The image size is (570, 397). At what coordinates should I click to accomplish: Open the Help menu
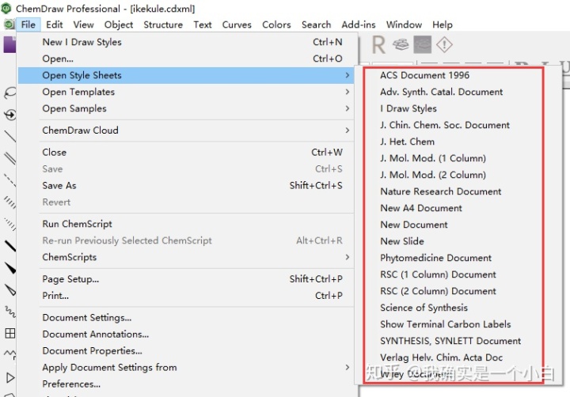pos(442,25)
